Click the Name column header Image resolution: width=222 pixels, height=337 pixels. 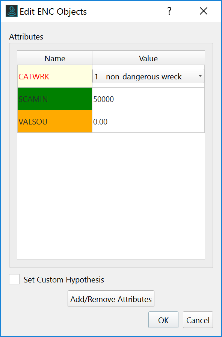click(55, 58)
